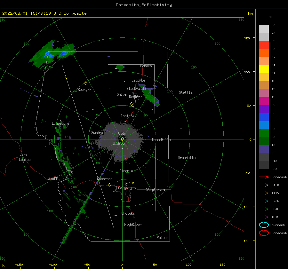Viewport: 288px width, 269px height.
Task: Click the Sylvan label
Action: tap(123, 94)
